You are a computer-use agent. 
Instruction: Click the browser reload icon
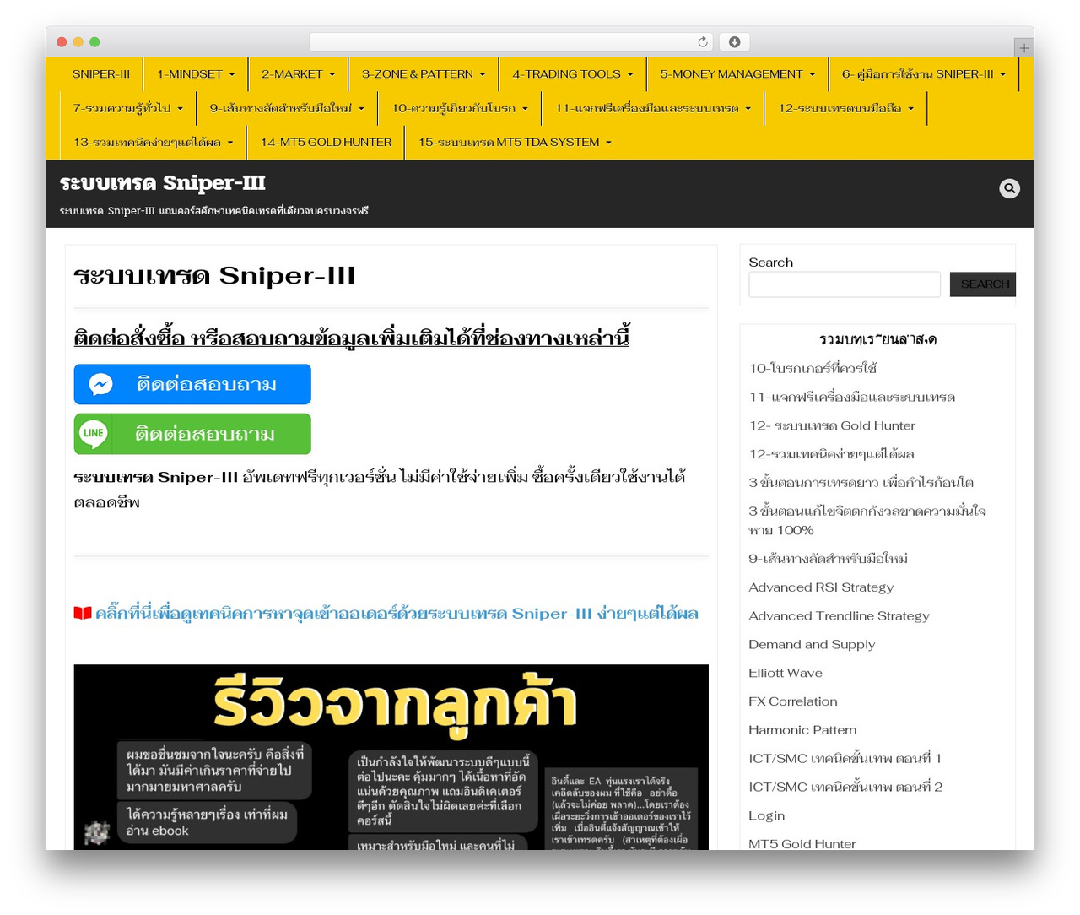pos(703,41)
